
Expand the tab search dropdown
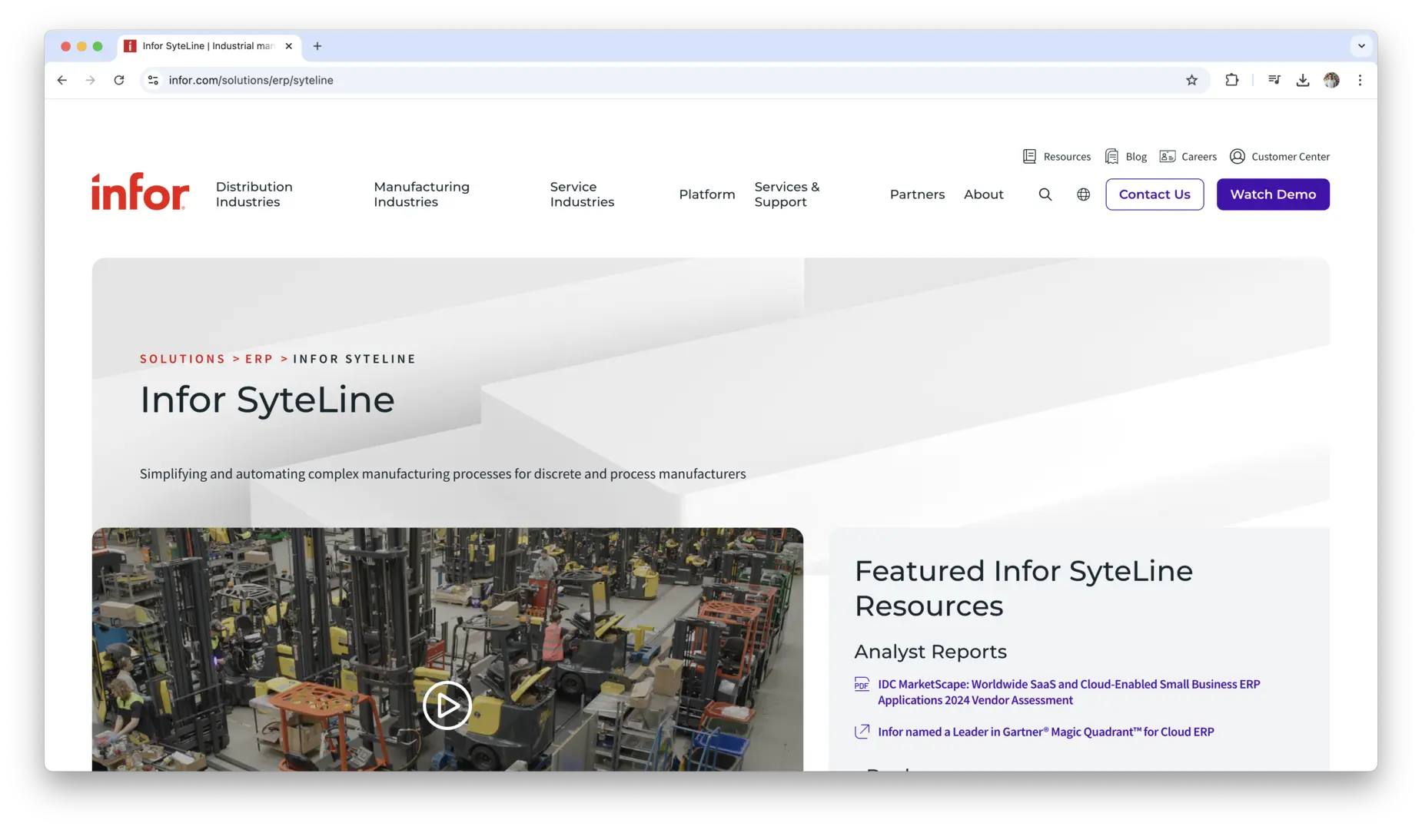pyautogui.click(x=1361, y=46)
